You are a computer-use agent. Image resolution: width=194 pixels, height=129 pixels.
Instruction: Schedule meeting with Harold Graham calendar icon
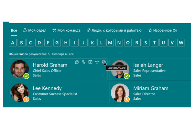[x=90, y=62]
